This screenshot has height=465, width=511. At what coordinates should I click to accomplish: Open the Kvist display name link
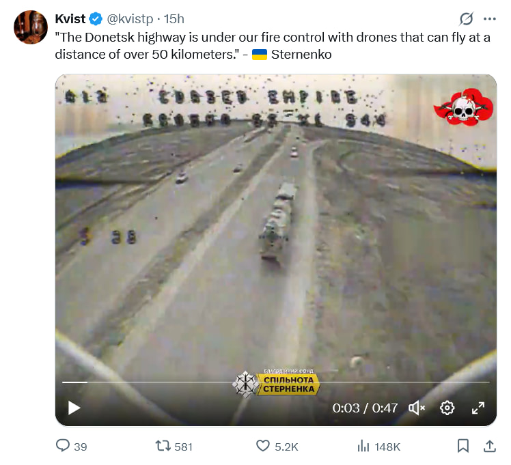point(70,18)
